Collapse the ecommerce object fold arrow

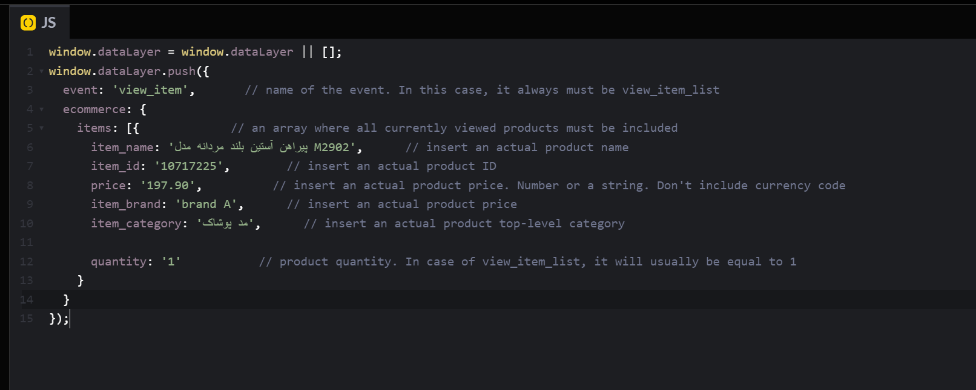[41, 109]
